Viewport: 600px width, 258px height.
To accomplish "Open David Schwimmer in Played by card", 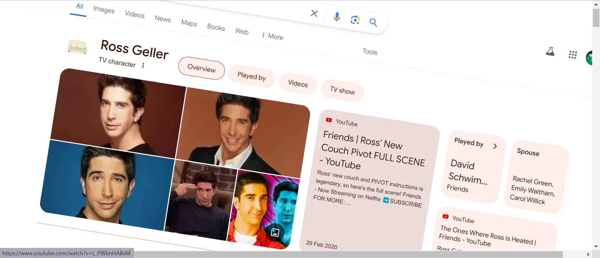I will 467,172.
